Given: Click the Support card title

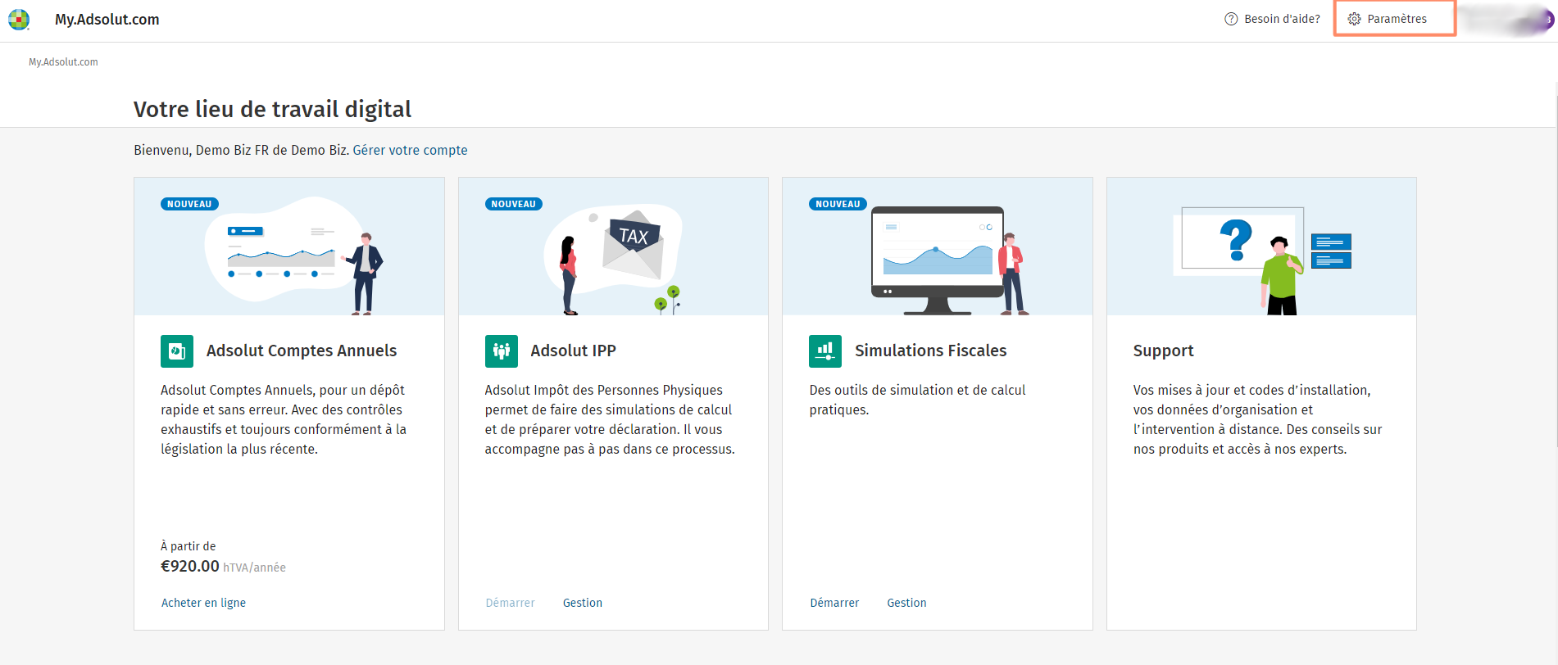Looking at the screenshot, I should (1163, 351).
